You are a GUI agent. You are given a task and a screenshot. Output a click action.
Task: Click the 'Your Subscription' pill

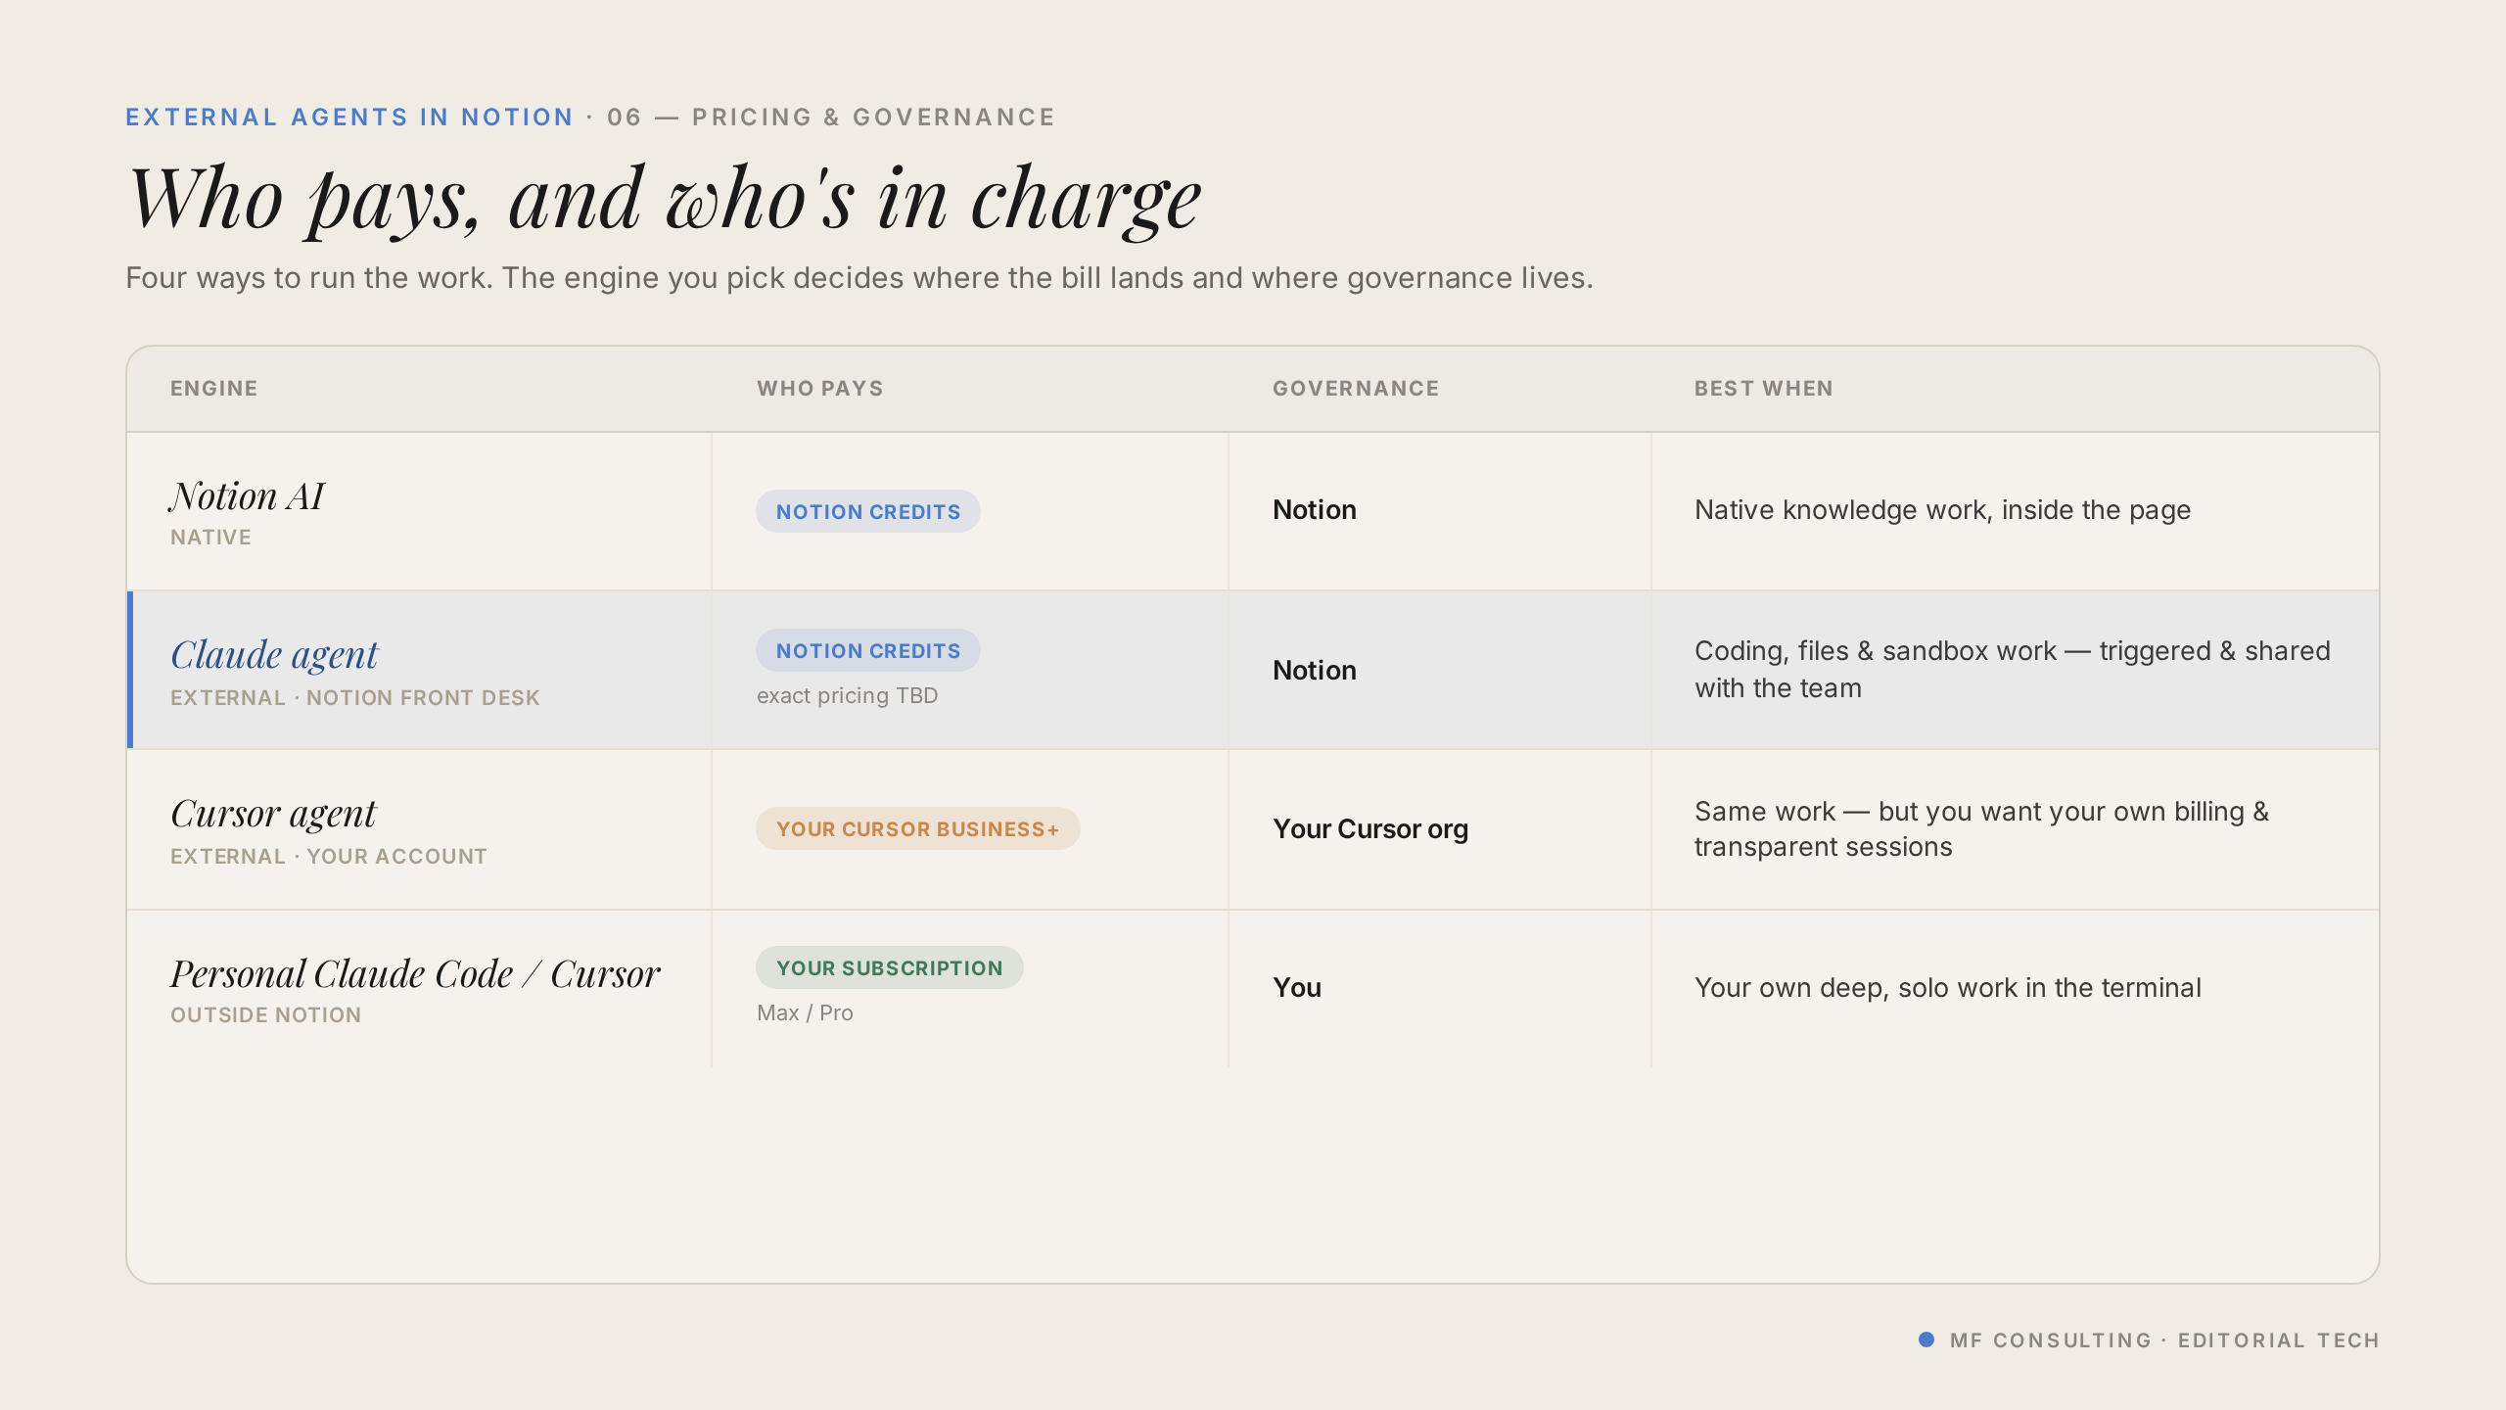click(890, 967)
